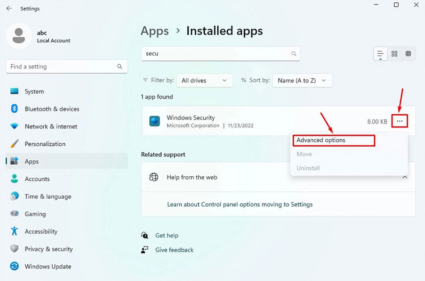Open the Sort by Name dropdown

click(302, 81)
